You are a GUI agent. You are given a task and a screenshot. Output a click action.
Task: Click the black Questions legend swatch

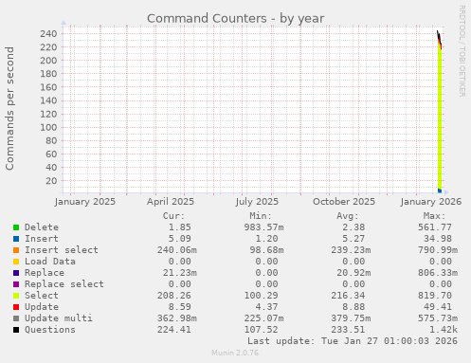16,330
